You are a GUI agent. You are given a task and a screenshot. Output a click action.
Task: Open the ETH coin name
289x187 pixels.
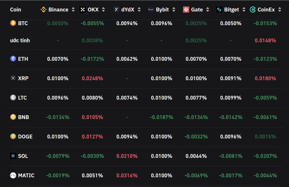(23, 59)
